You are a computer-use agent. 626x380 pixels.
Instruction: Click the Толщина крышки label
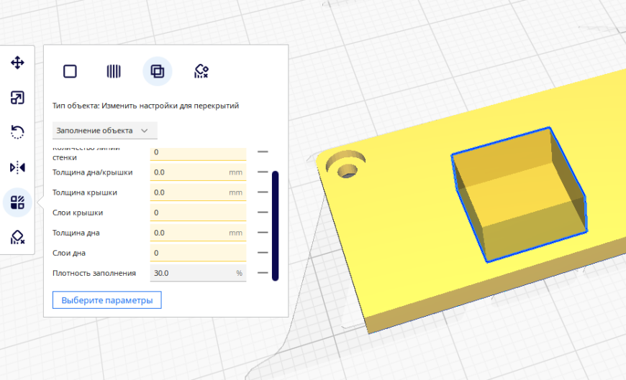pyautogui.click(x=85, y=193)
